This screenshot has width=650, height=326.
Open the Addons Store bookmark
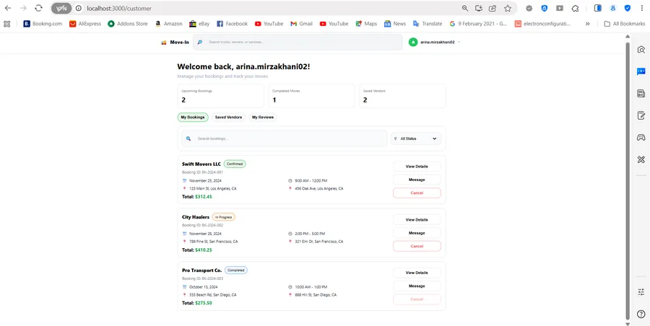(128, 24)
